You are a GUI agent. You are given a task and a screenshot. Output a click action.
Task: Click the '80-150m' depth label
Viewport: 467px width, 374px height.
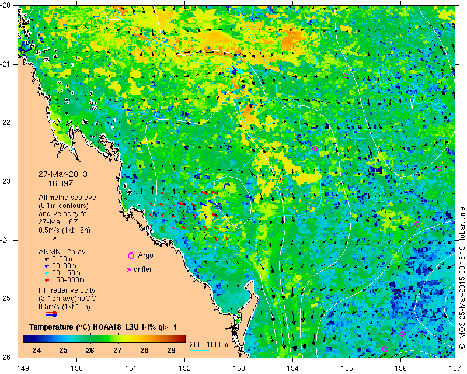tap(66, 273)
